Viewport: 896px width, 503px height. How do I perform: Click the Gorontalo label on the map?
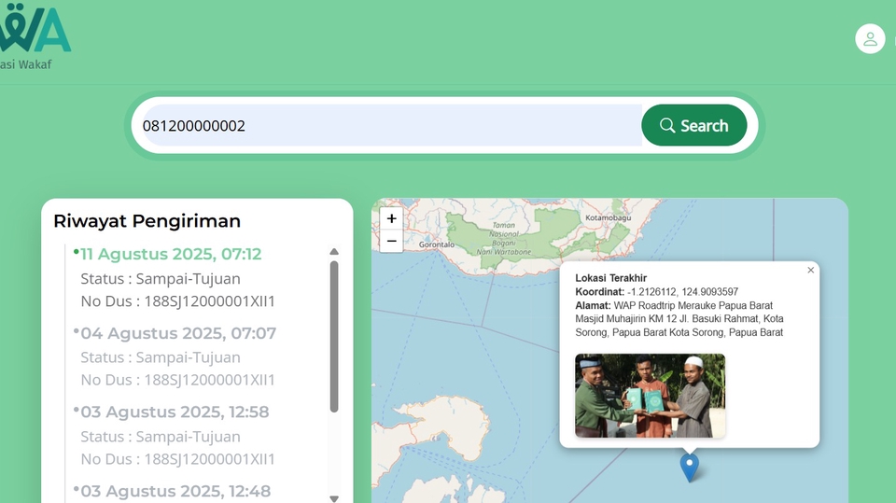(x=436, y=245)
